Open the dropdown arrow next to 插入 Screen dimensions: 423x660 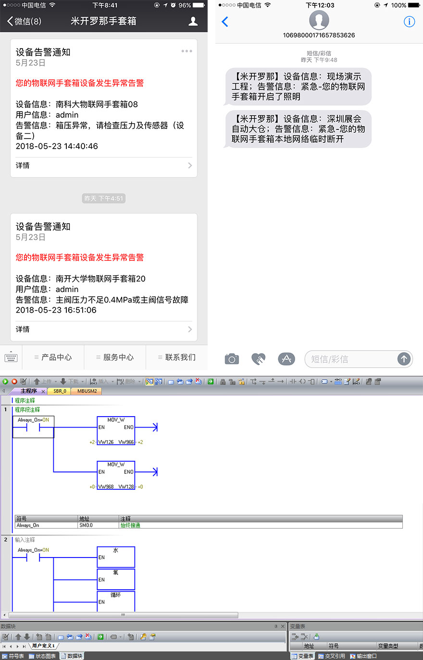tap(112, 381)
